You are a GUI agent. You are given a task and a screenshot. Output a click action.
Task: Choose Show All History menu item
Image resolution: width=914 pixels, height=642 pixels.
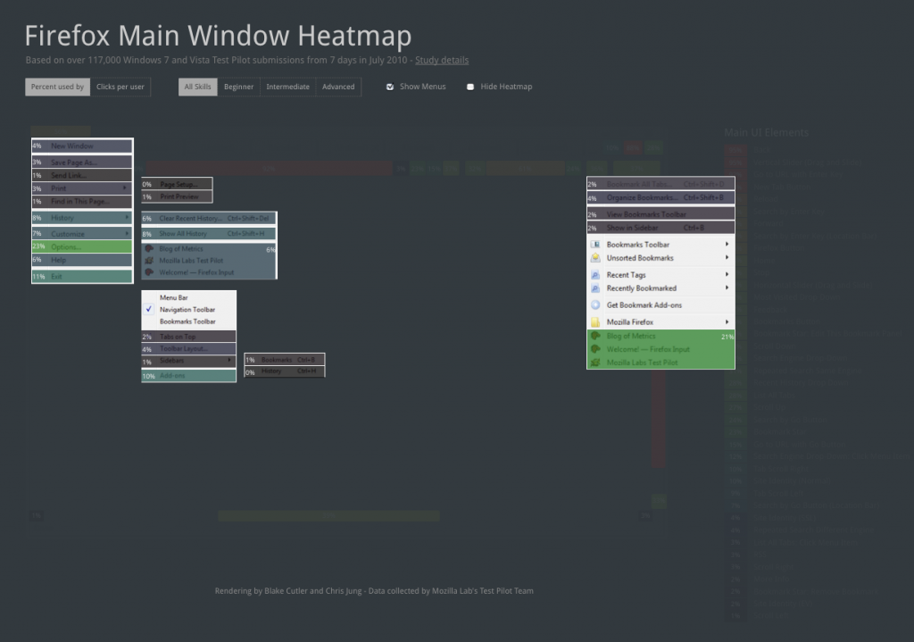point(209,234)
